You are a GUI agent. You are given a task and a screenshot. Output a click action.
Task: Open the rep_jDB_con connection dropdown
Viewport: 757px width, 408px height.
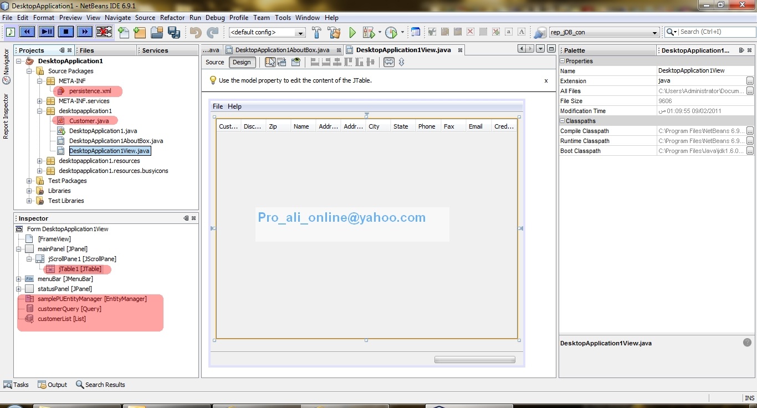(604, 32)
